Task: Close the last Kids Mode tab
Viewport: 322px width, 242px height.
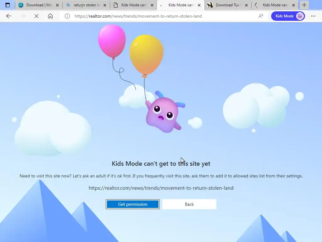Action: [x=294, y=5]
